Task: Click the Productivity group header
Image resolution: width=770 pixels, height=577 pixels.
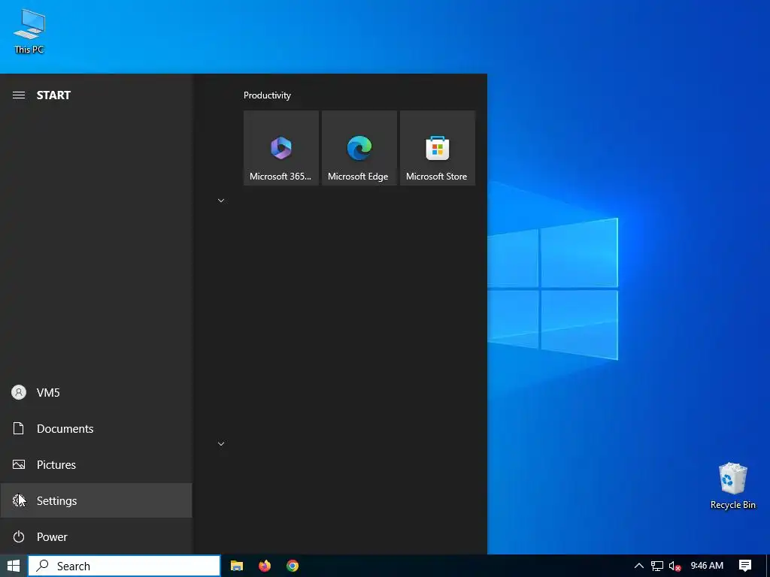Action: 267,95
